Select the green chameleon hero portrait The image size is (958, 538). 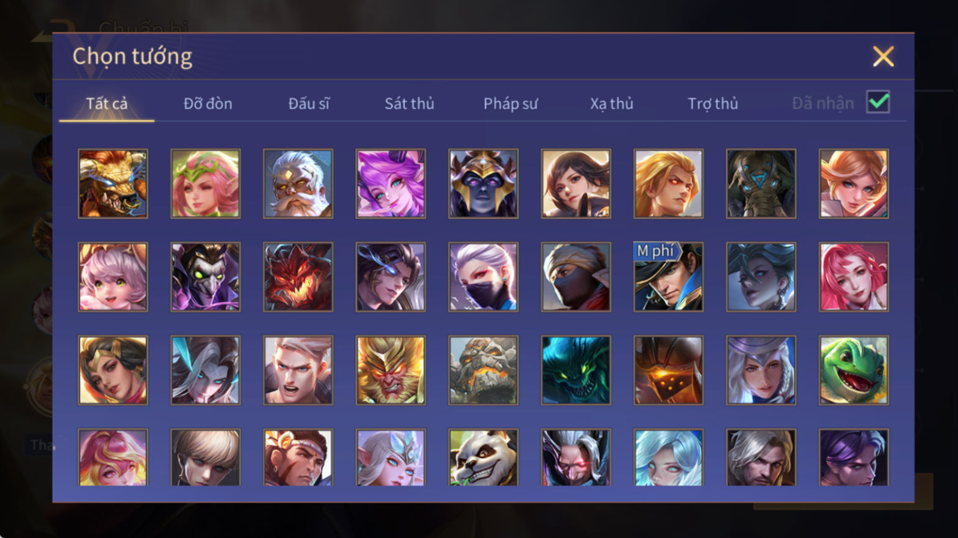pyautogui.click(x=854, y=370)
